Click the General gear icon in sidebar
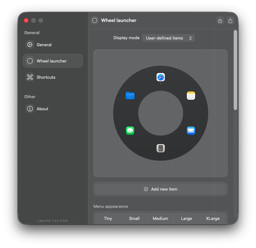The height and width of the screenshot is (248, 256). [30, 45]
